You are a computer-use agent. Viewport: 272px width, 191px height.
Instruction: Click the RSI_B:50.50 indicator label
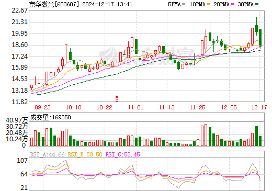click(x=85, y=154)
